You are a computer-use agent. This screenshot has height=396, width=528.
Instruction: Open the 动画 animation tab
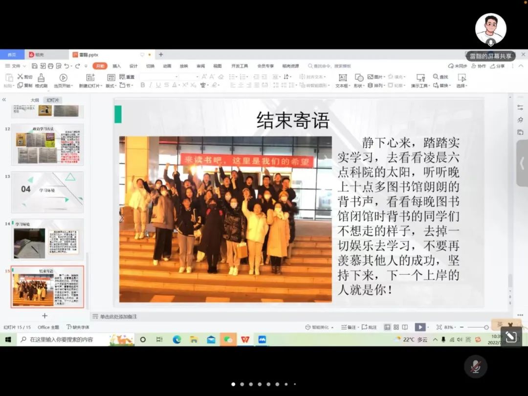coord(167,66)
